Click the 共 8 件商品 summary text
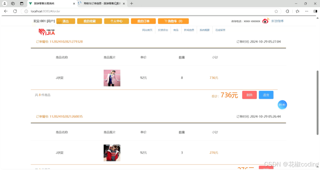The image size is (320, 170). tap(43, 95)
